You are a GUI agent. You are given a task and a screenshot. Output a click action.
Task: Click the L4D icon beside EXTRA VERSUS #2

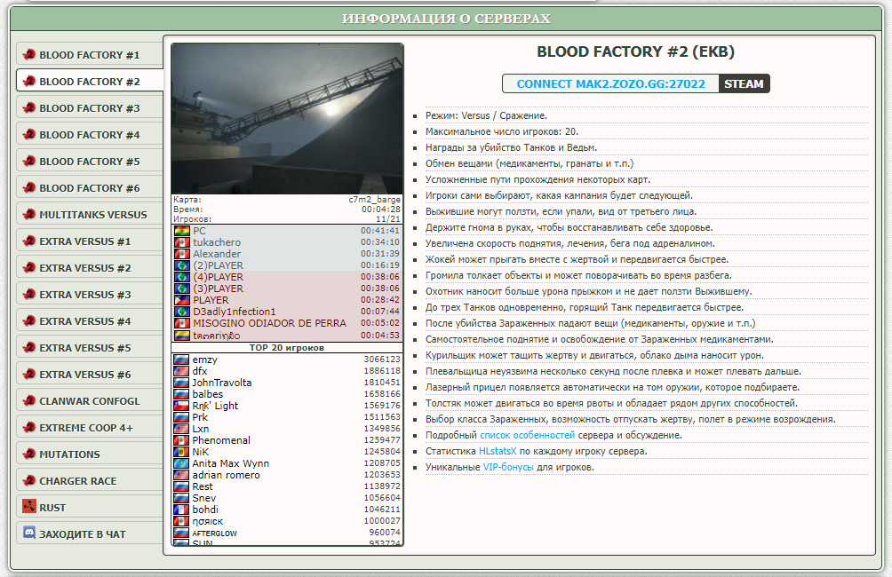(29, 267)
